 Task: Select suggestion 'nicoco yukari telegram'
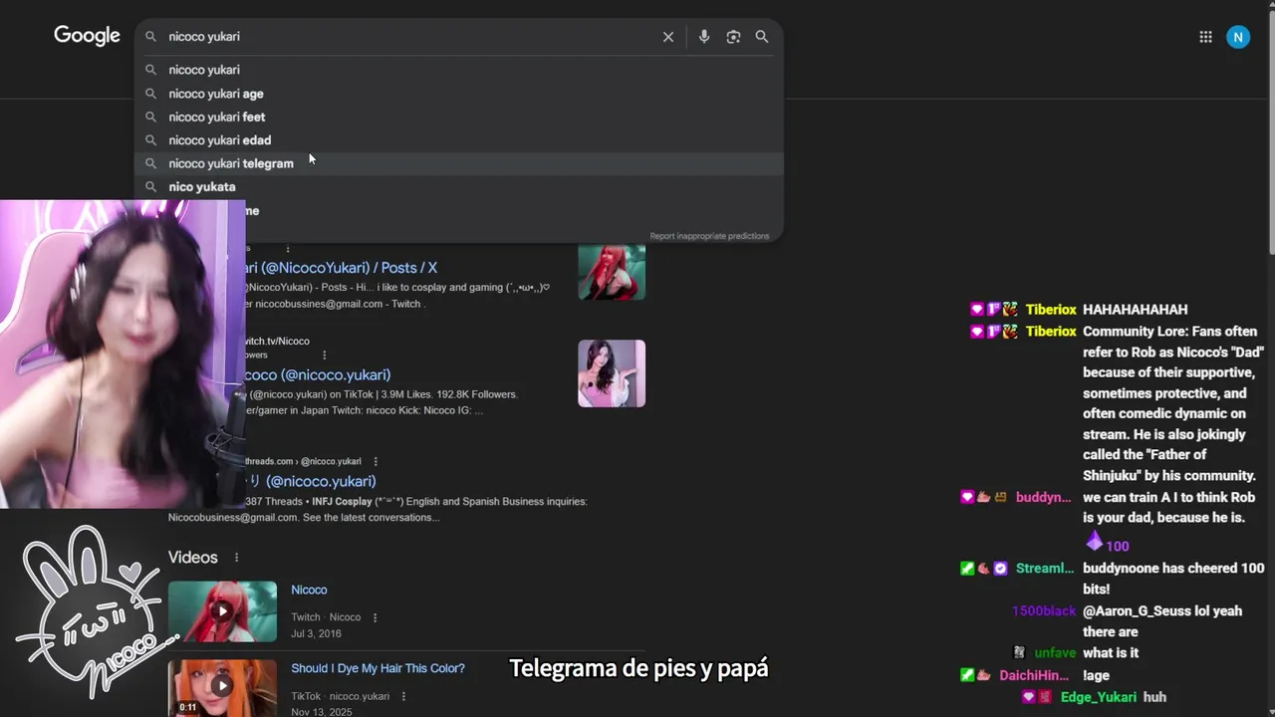click(458, 163)
